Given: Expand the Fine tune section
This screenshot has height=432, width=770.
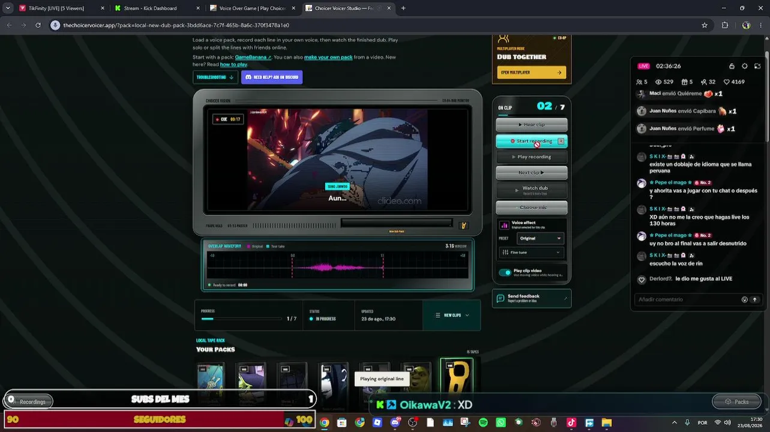Looking at the screenshot, I should [532, 253].
